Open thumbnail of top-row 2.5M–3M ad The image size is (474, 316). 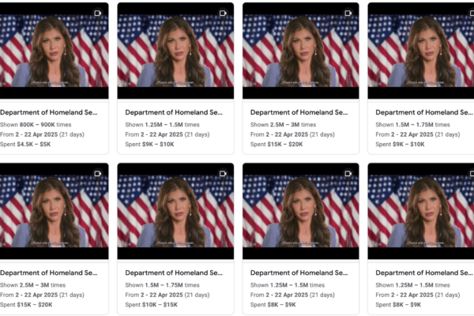click(300, 51)
